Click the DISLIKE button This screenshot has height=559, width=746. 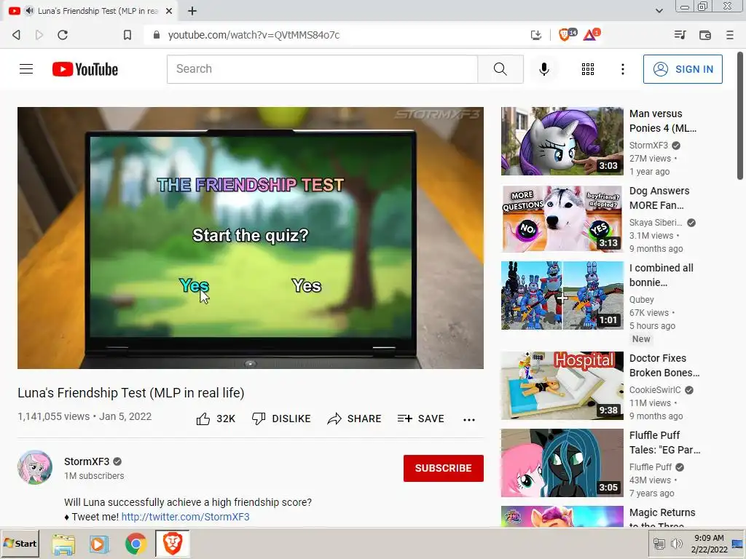click(280, 419)
